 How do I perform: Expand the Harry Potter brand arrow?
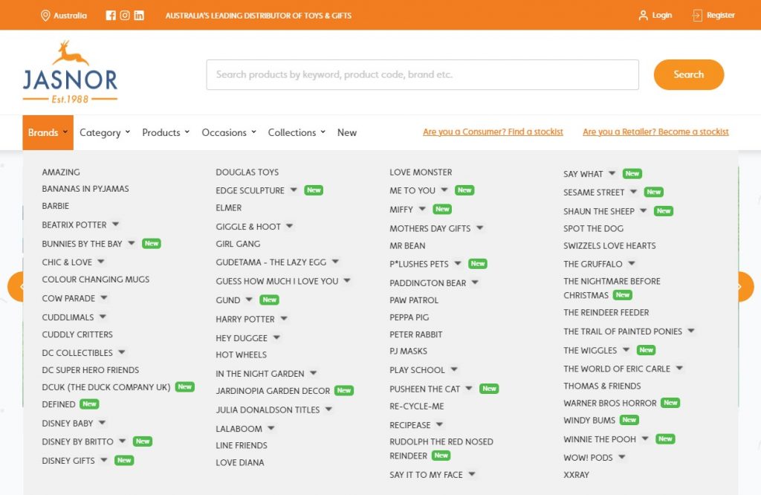tap(284, 319)
